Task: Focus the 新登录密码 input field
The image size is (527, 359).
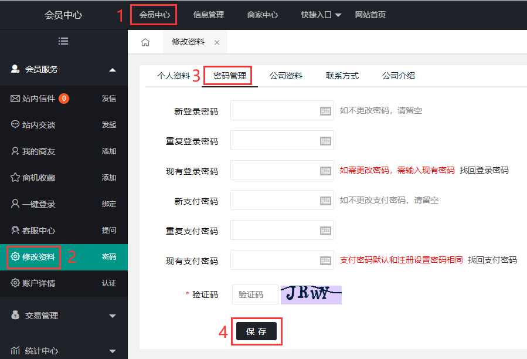Action: (282, 110)
